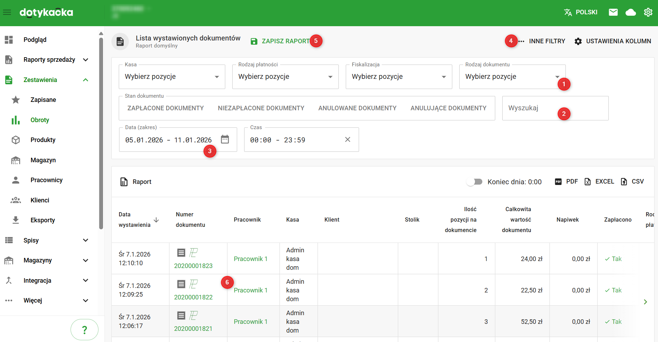This screenshot has width=658, height=342.
Task: Click ZAPISZ RAPORT button
Action: tap(280, 41)
